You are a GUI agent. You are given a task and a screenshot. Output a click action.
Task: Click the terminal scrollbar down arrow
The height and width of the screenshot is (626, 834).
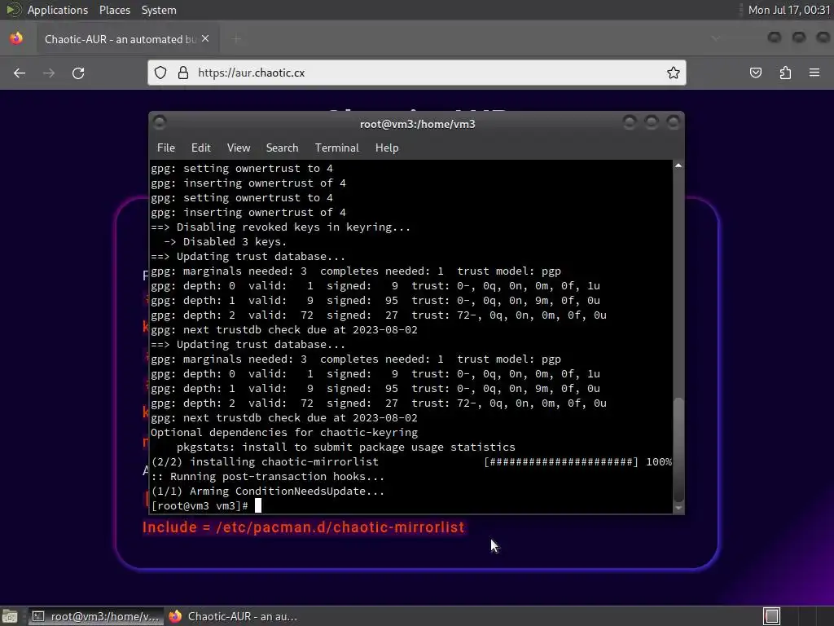(678, 508)
